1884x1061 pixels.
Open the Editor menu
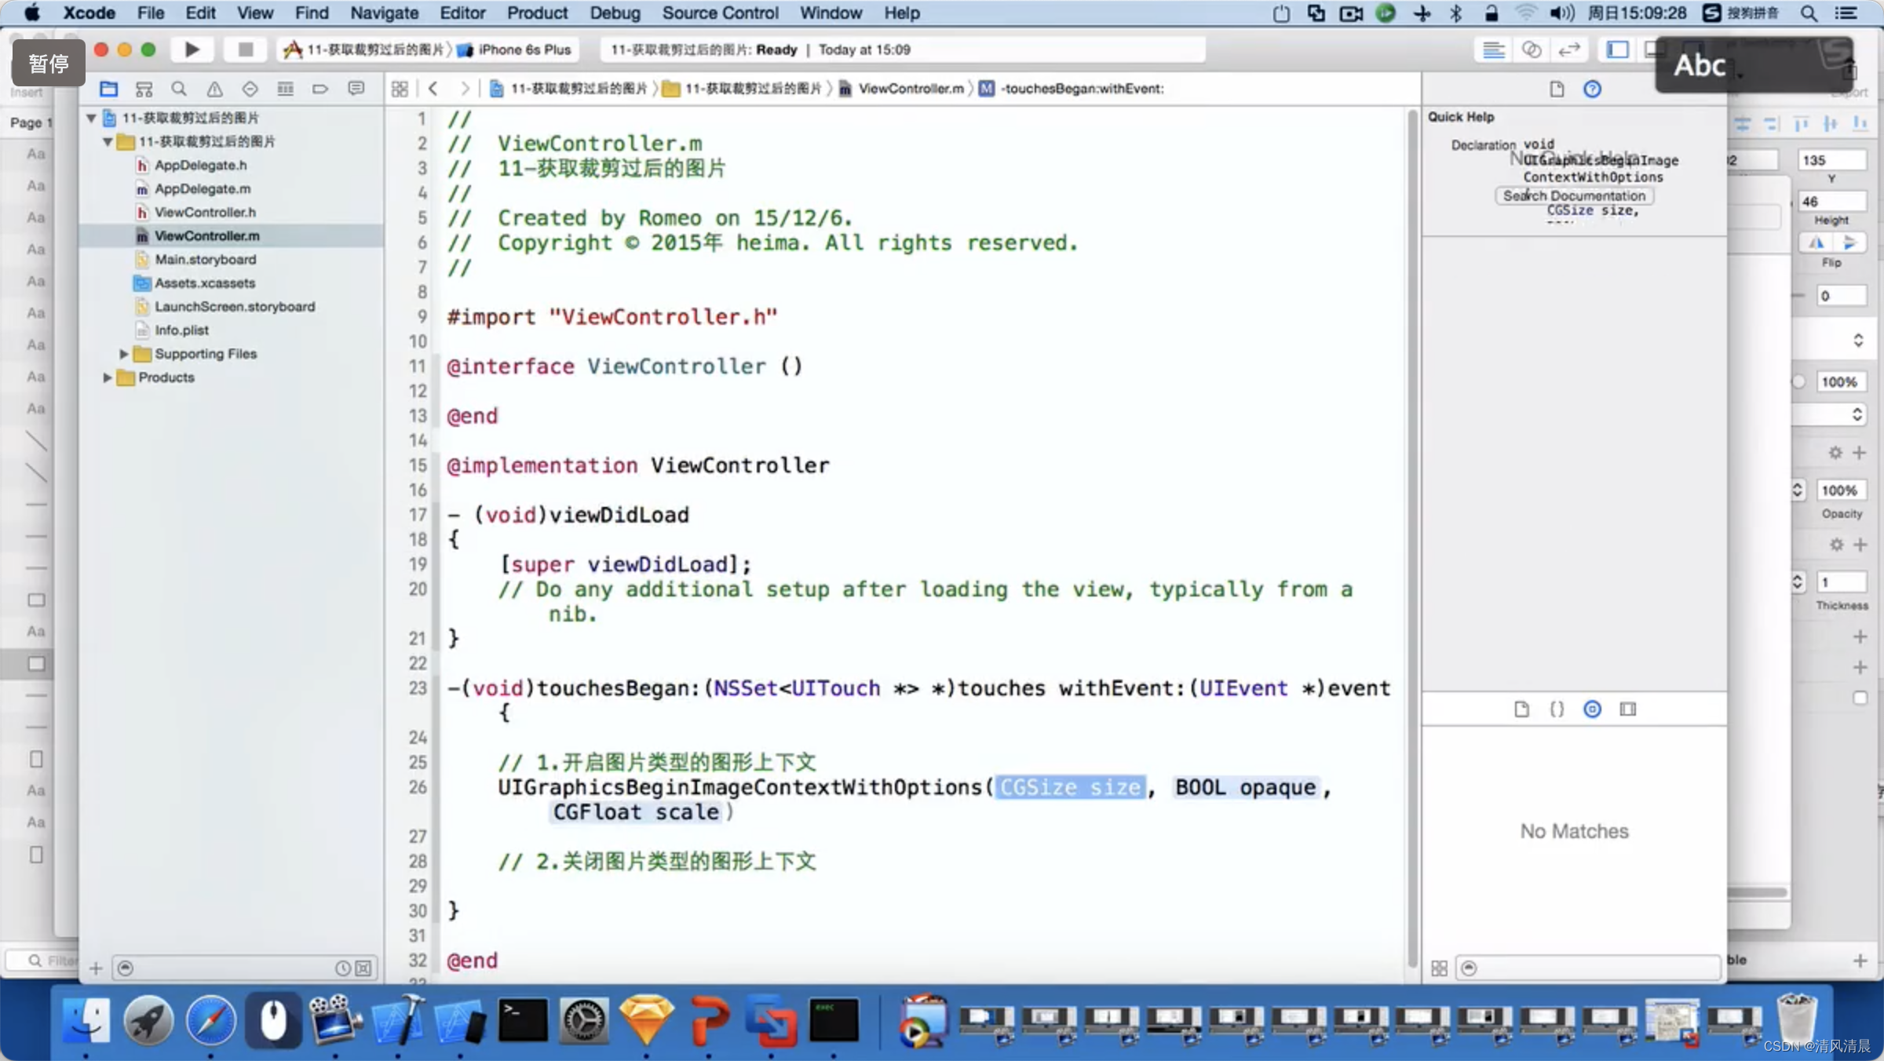pos(462,13)
